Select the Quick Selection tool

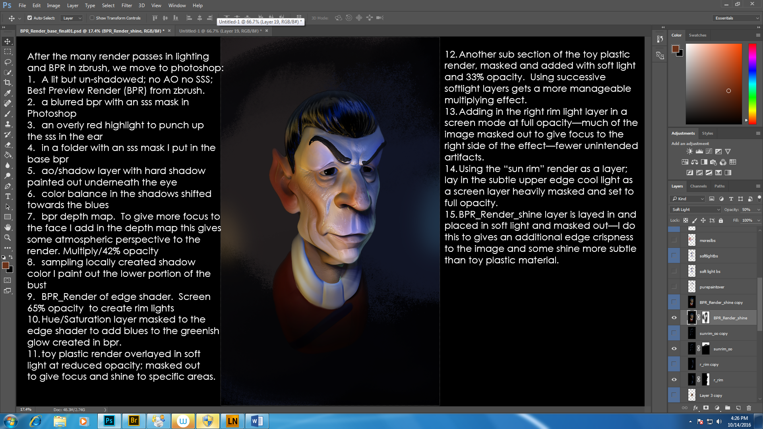point(8,72)
